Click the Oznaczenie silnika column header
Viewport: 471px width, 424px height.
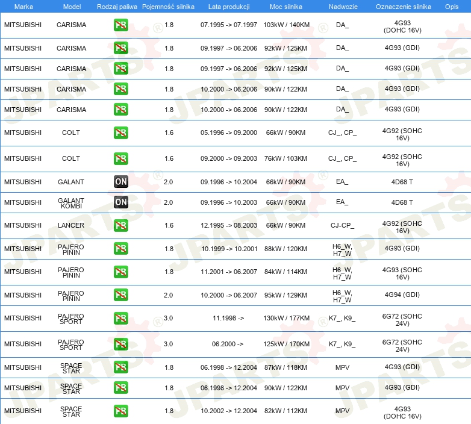(403, 7)
